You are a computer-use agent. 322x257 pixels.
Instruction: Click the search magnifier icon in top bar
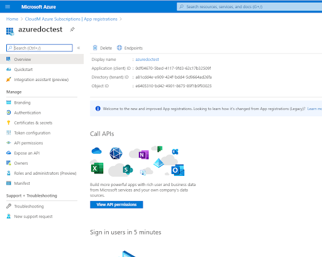tap(182, 7)
